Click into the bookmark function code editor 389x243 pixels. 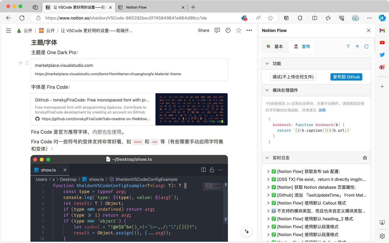[316, 130]
